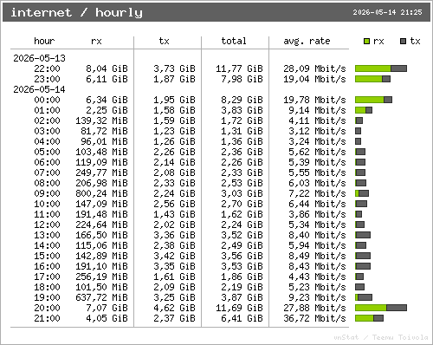Select the 'hour' column header

[x=44, y=41]
